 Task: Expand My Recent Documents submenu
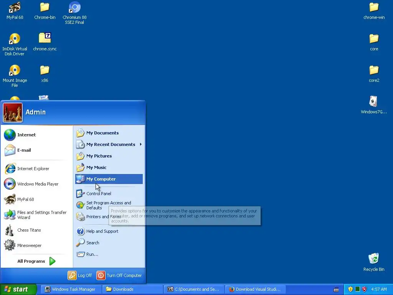pyautogui.click(x=109, y=144)
